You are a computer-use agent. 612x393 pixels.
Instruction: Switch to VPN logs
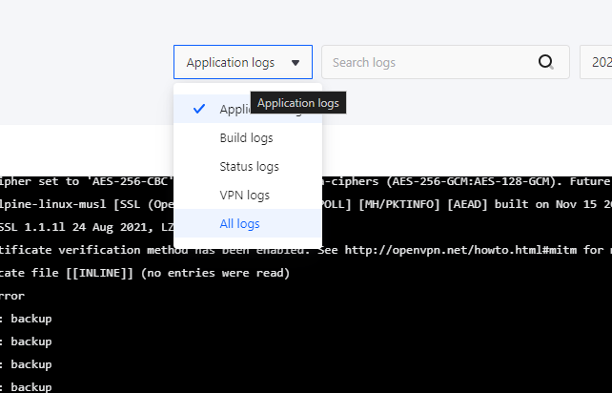pos(245,195)
